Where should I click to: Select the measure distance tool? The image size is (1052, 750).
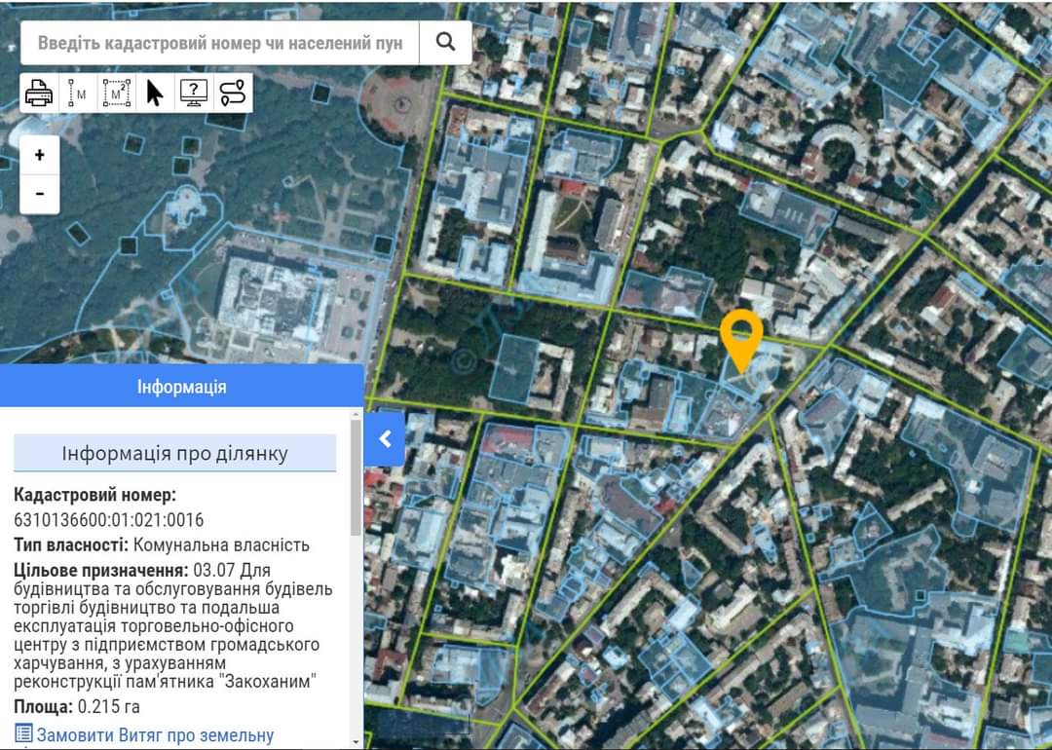coord(77,93)
